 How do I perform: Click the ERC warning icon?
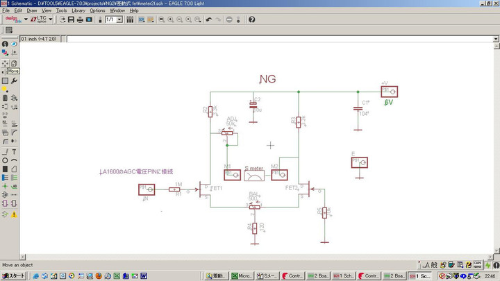click(14, 214)
